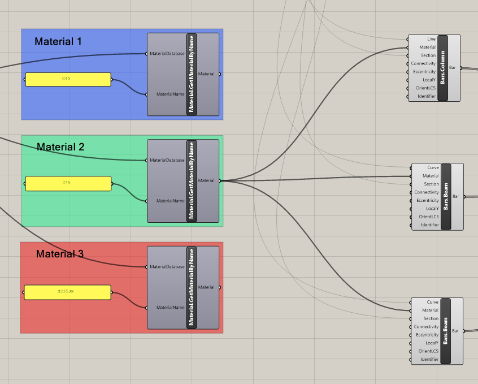Click LocalY input of Bars.Column
478x384 pixels.
429,80
